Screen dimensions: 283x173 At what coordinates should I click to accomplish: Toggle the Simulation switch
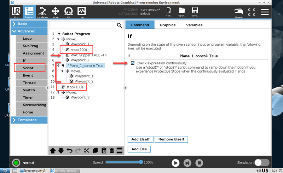[x=262, y=163]
